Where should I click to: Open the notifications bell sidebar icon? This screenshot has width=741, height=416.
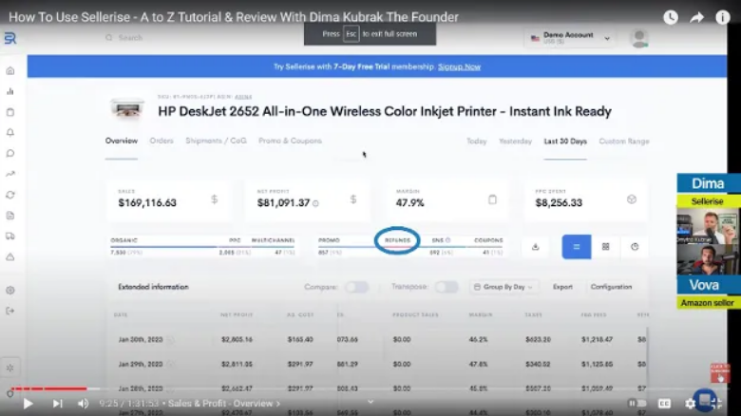click(x=10, y=132)
